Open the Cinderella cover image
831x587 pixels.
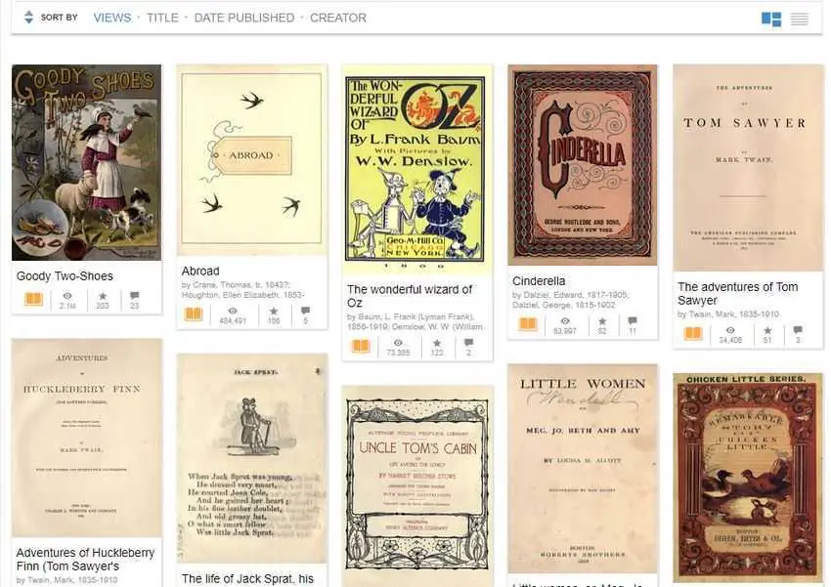583,165
